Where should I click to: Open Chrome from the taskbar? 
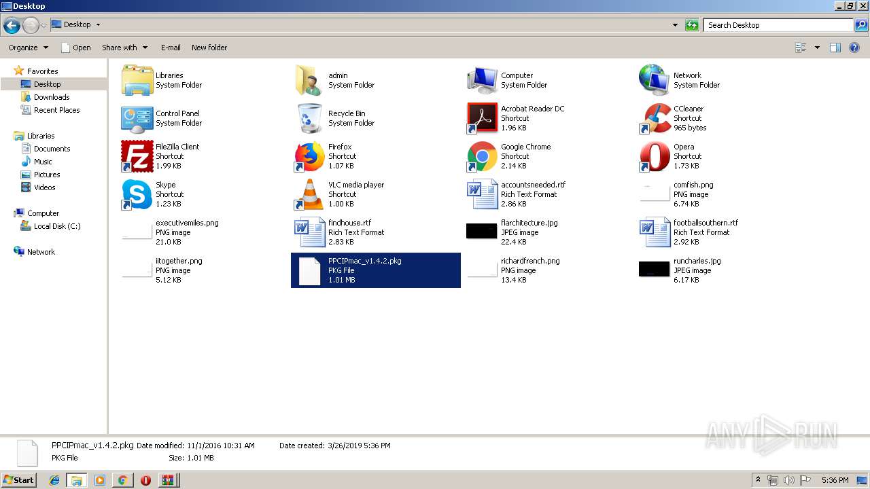[122, 480]
